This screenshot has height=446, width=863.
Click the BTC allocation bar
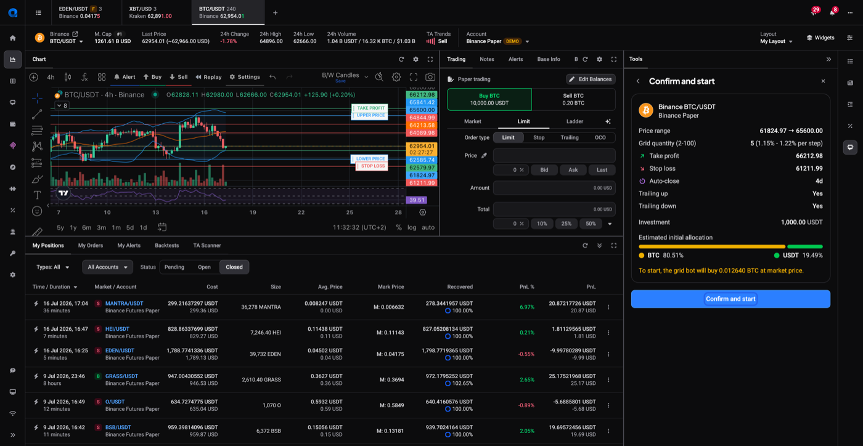712,246
